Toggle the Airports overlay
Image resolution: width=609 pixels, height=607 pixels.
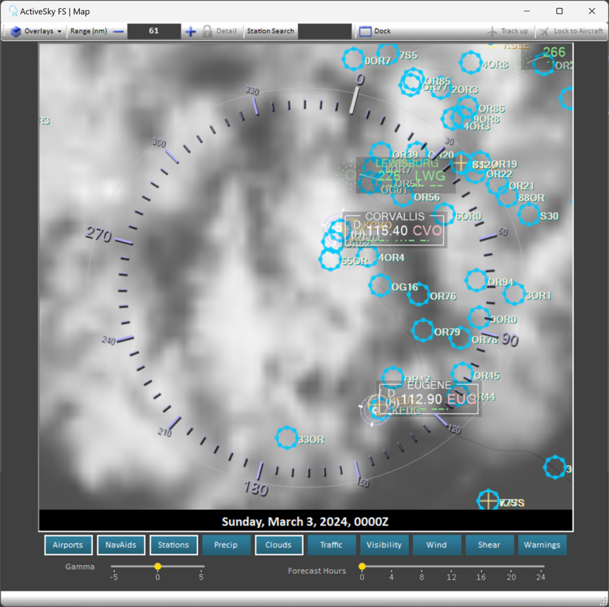(68, 545)
